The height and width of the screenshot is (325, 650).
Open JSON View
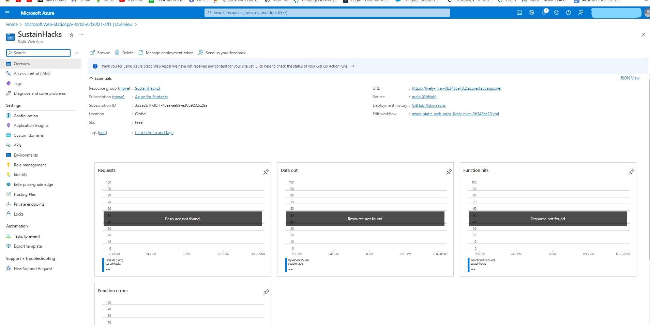pyautogui.click(x=630, y=78)
